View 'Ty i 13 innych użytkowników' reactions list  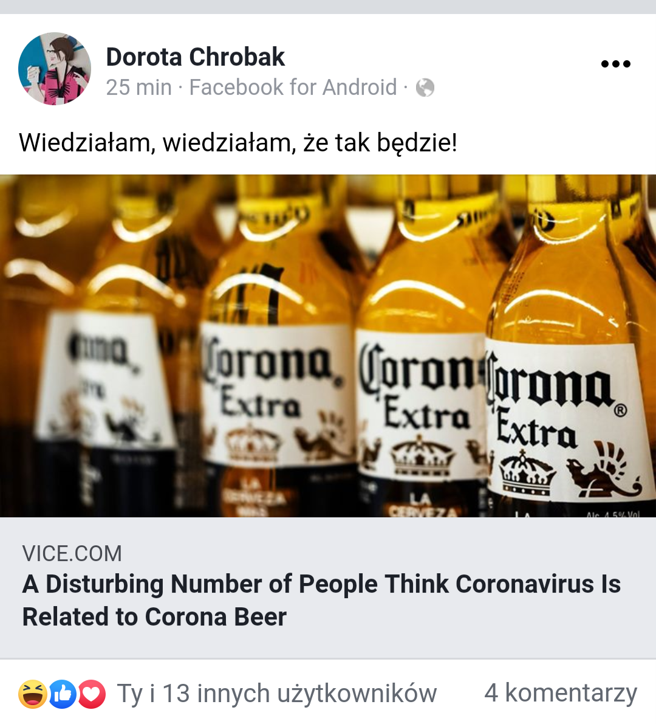pos(277,694)
